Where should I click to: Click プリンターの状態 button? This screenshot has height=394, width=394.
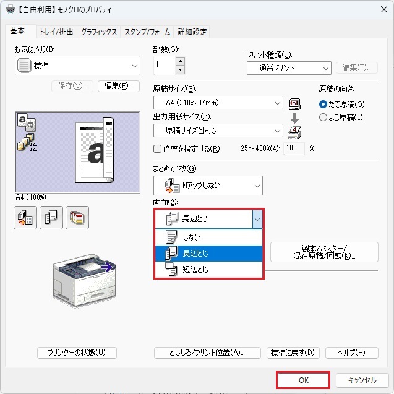77,353
